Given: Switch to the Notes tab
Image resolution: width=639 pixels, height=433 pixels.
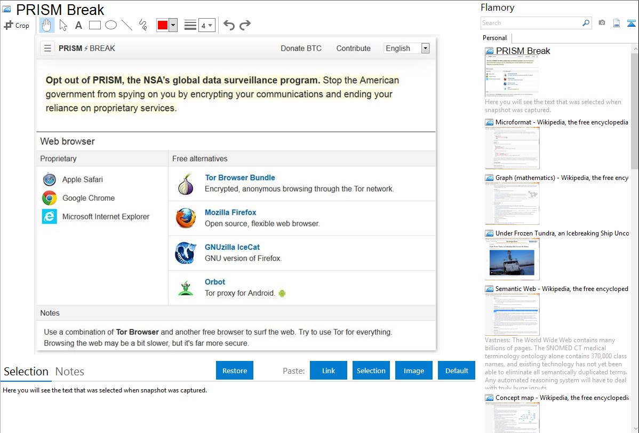Looking at the screenshot, I should click(x=69, y=372).
